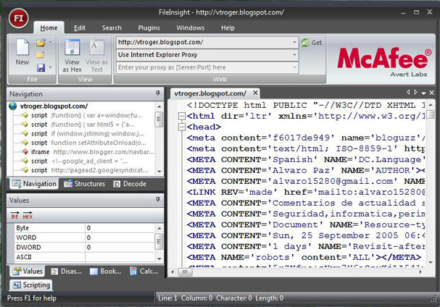Close the vtroger.blogspot.com/ document tab

pos(255,93)
